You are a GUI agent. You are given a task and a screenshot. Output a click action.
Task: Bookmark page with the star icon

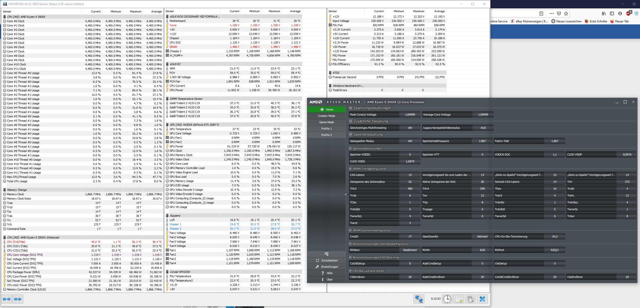click(566, 13)
